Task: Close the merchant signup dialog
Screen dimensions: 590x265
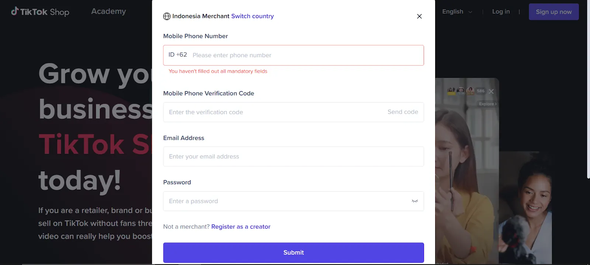Action: pos(419,16)
